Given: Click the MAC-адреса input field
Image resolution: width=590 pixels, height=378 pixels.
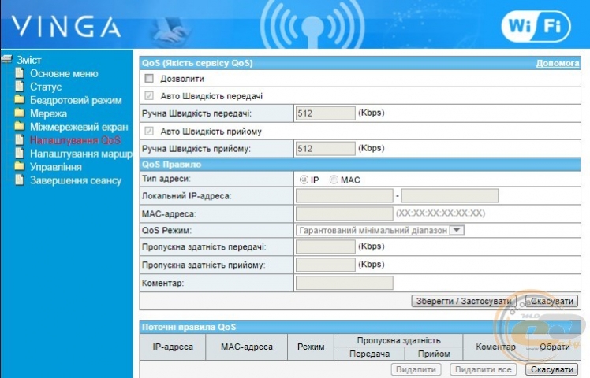Looking at the screenshot, I should click(x=344, y=213).
